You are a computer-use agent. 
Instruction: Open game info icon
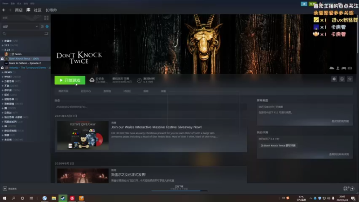pyautogui.click(x=342, y=79)
